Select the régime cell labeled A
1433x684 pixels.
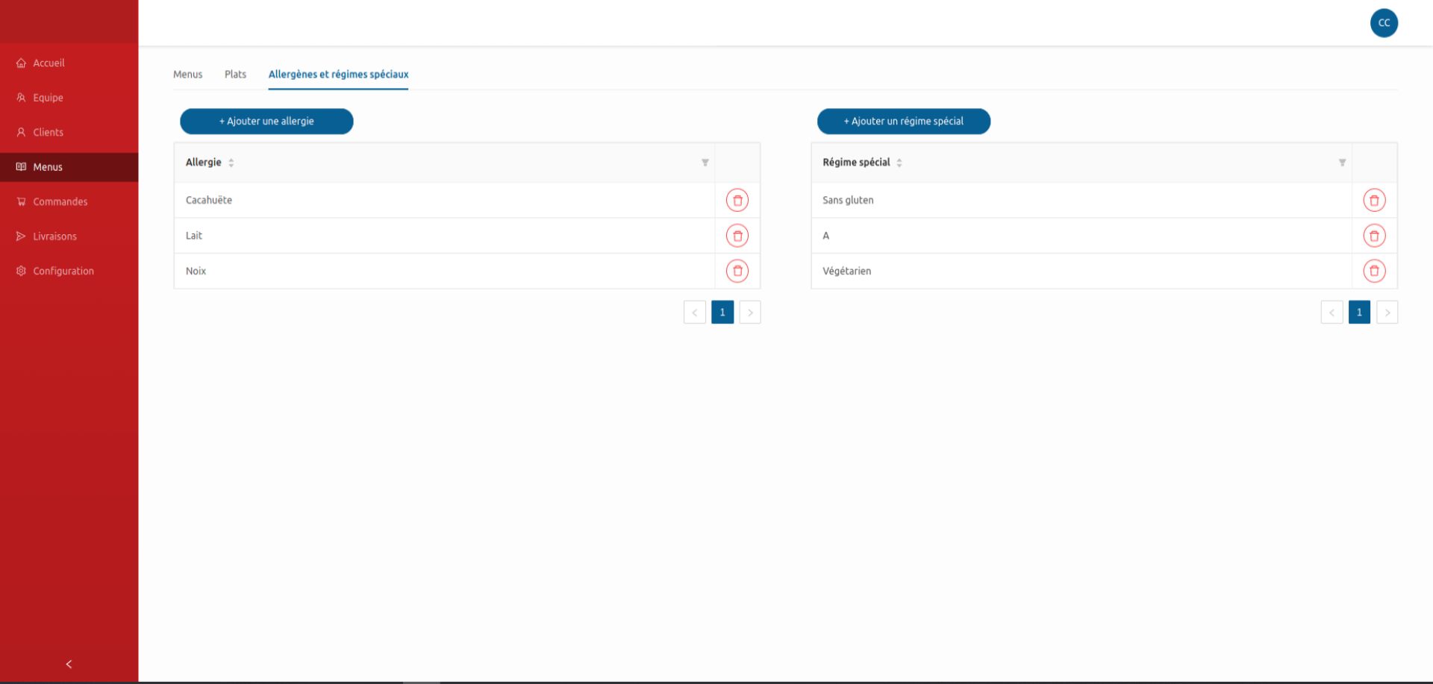pyautogui.click(x=1081, y=236)
